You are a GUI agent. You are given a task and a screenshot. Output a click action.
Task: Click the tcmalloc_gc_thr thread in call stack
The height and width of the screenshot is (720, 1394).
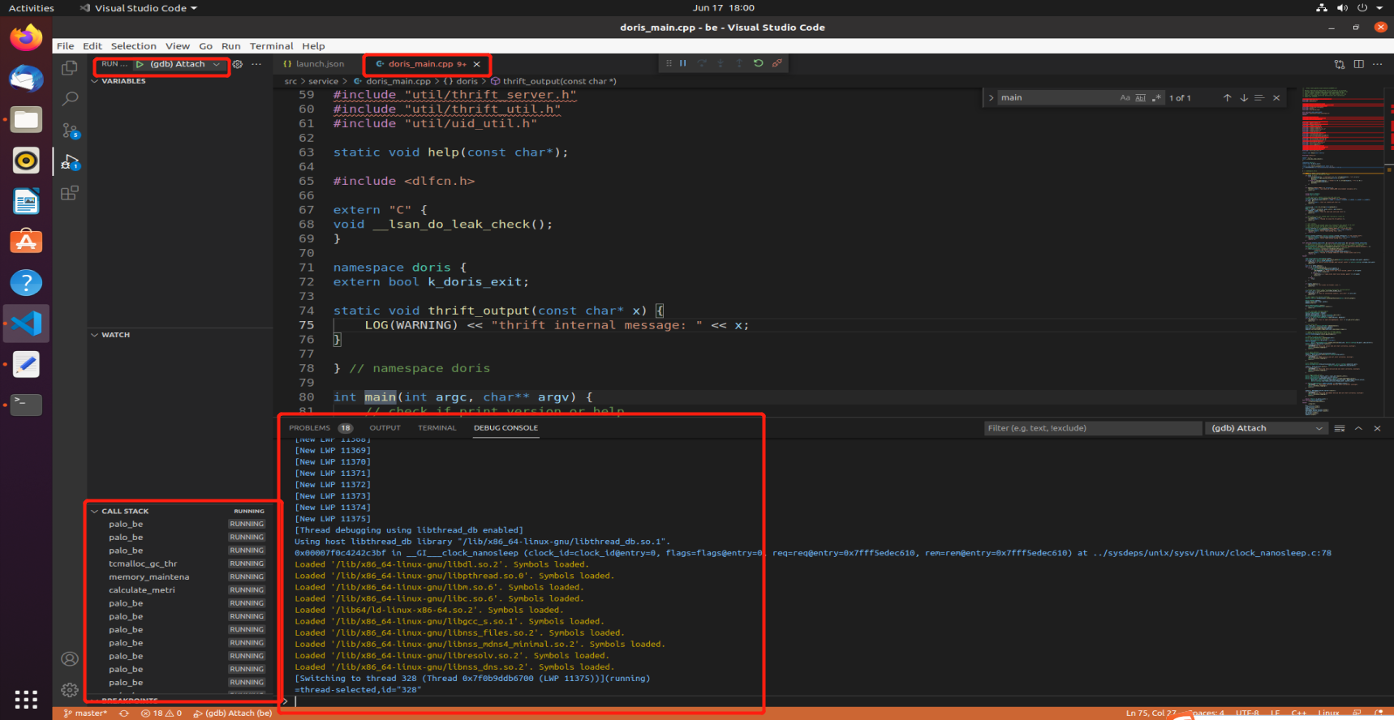[x=143, y=564]
